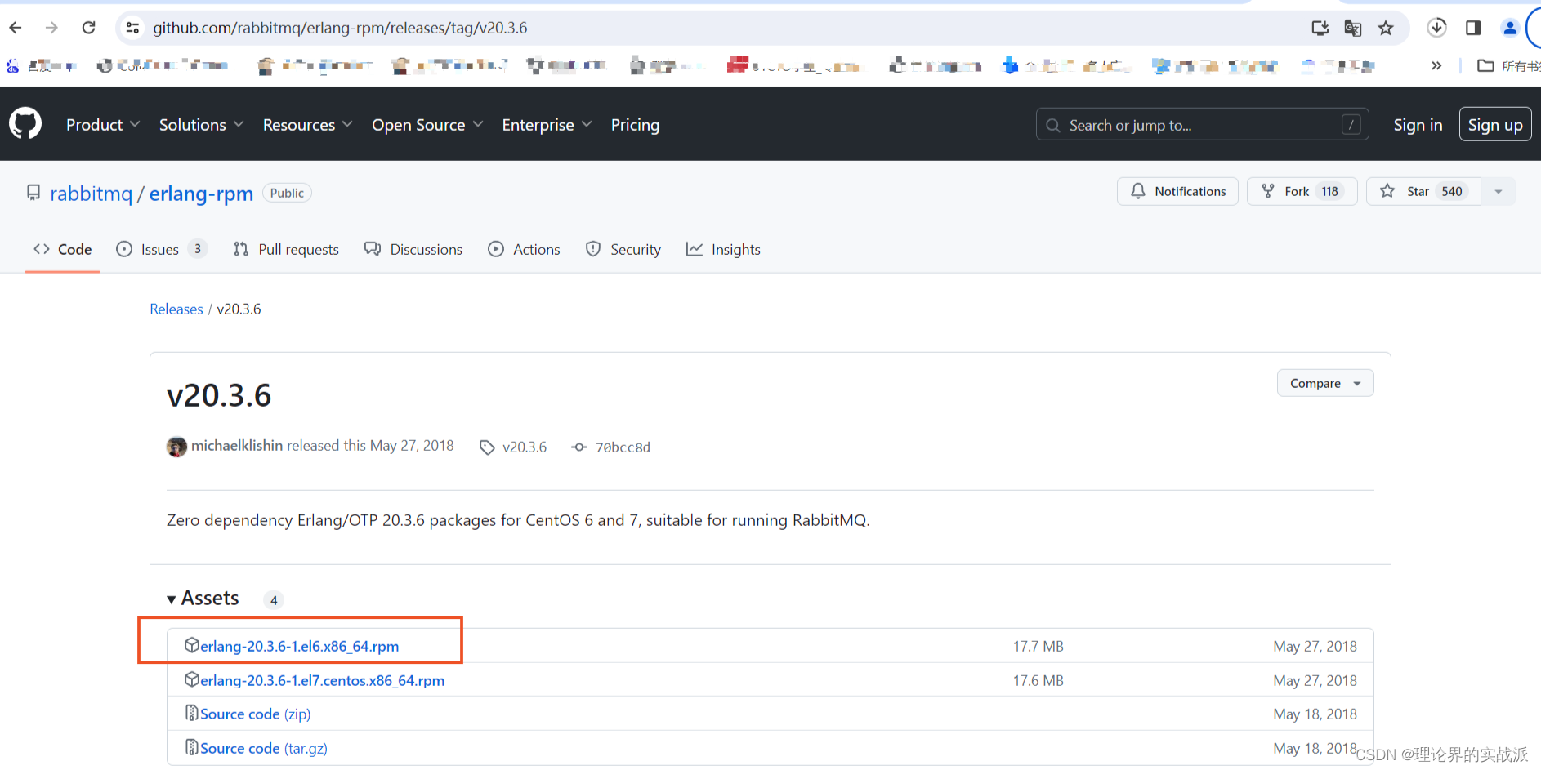
Task: Open the Enterprise menu
Action: pyautogui.click(x=547, y=125)
